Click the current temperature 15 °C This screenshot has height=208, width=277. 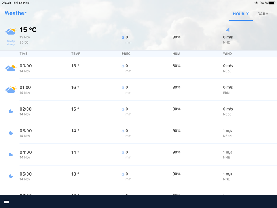pyautogui.click(x=28, y=30)
